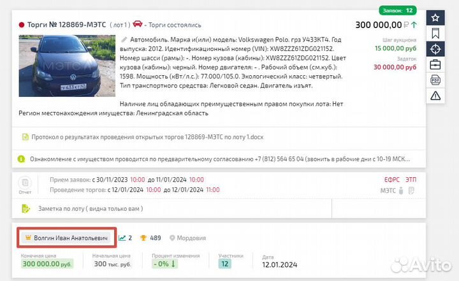Image resolution: width=459 pixels, height=281 pixels.
Task: Click the document list icon after МЭТС
Action: coord(411,191)
